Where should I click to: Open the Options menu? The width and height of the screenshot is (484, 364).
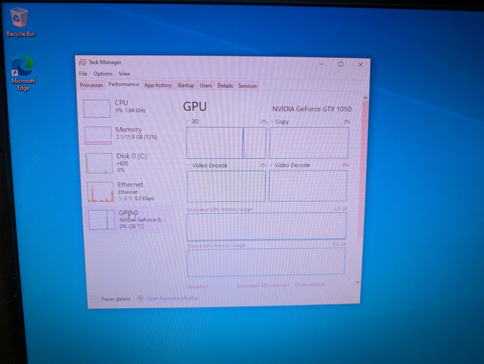coord(103,73)
